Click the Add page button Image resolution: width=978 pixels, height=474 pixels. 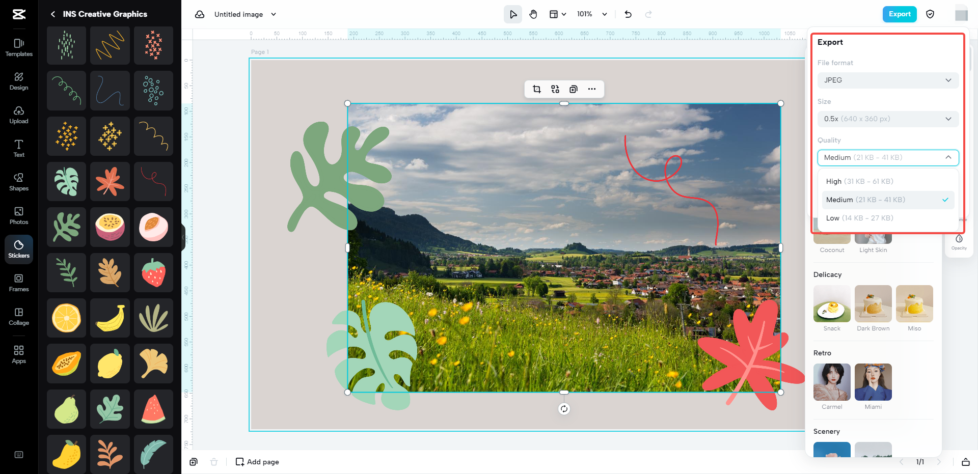coord(257,462)
